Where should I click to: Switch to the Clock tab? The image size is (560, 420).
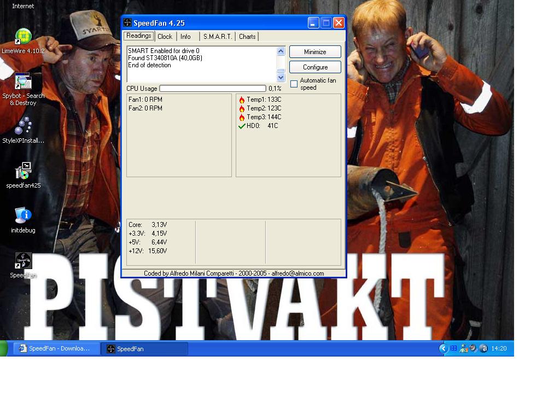click(165, 37)
